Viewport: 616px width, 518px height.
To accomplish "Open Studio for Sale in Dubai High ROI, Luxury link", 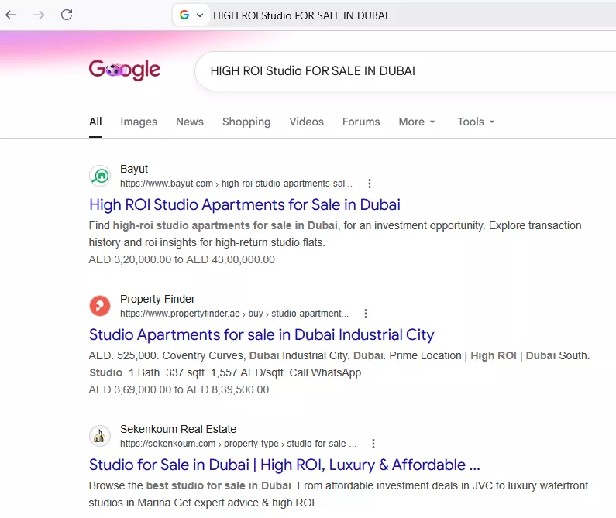I will pos(284,465).
